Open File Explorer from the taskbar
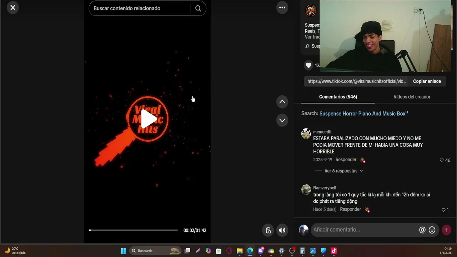 pyautogui.click(x=240, y=251)
